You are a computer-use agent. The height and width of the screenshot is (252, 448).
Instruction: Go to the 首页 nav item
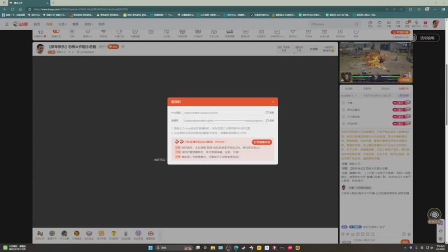pos(37,24)
